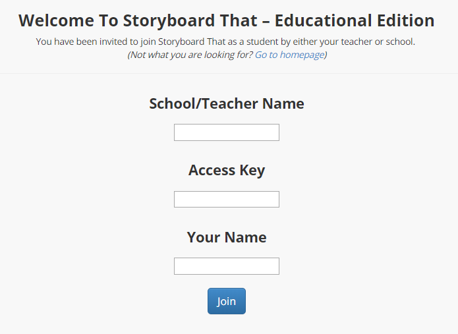
Task: Place the cursor in the box under Access Key
Action: [227, 199]
